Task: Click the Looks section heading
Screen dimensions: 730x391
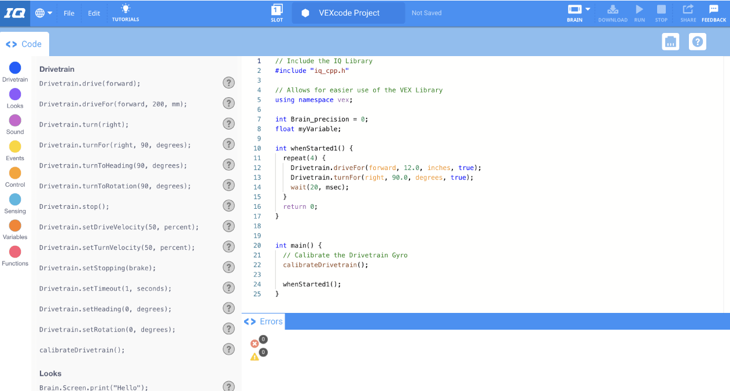Action: point(50,374)
